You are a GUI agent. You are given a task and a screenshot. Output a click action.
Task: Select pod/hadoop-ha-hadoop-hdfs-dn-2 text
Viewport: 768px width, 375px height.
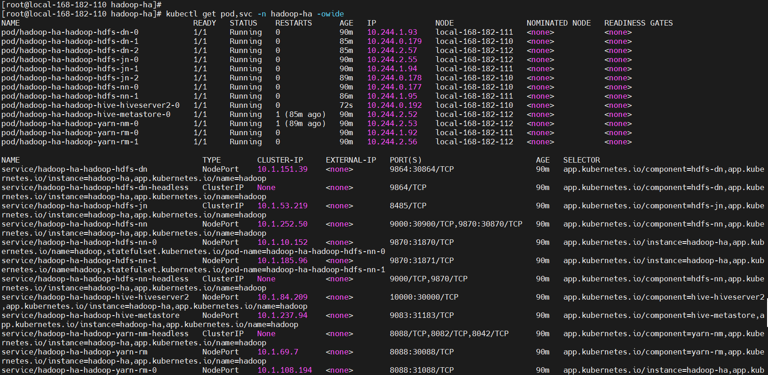tap(70, 51)
